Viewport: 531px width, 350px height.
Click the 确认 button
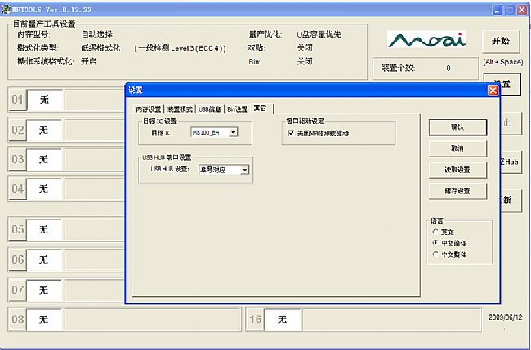click(x=457, y=127)
